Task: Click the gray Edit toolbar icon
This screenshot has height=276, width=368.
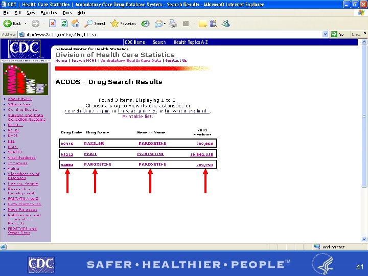Action: click(186, 24)
